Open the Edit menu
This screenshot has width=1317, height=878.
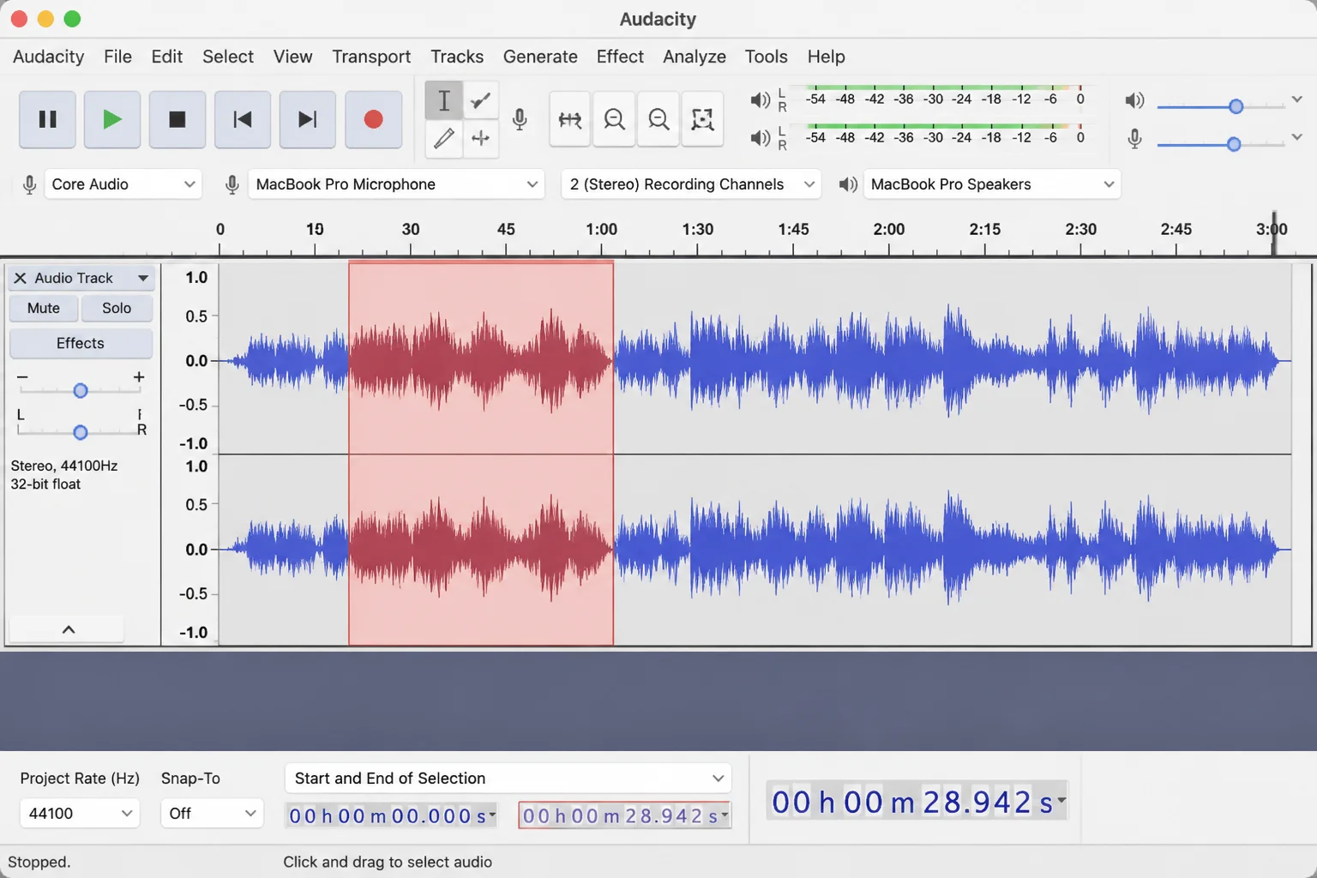[167, 57]
